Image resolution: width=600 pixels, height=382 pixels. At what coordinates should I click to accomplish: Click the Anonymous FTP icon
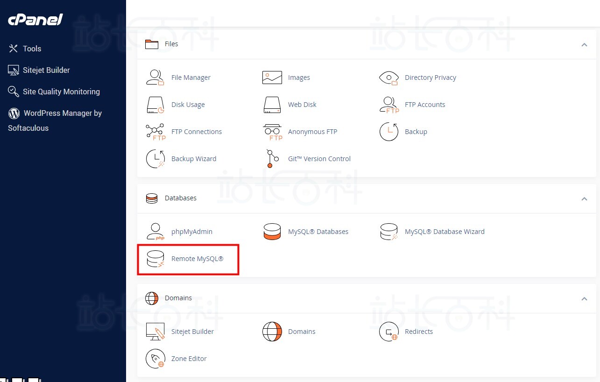(273, 132)
